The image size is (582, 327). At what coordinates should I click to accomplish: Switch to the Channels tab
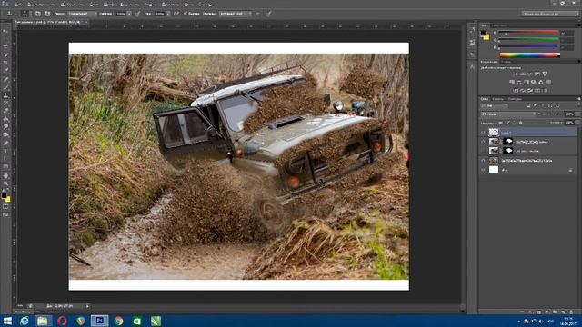pos(497,99)
